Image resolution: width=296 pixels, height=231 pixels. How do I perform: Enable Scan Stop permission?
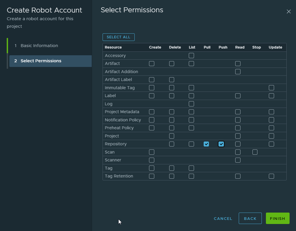255,152
